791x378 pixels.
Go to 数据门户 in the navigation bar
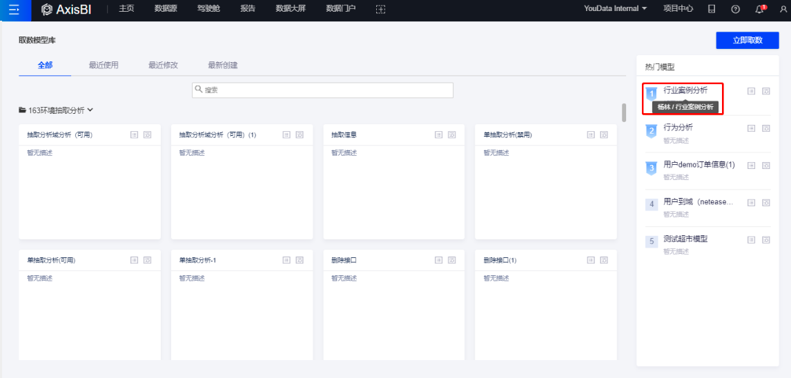(x=341, y=8)
